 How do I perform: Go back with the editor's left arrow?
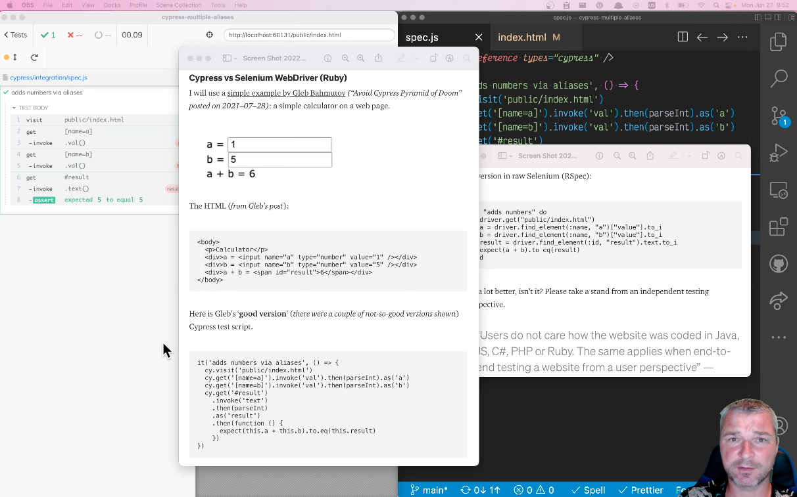point(702,37)
